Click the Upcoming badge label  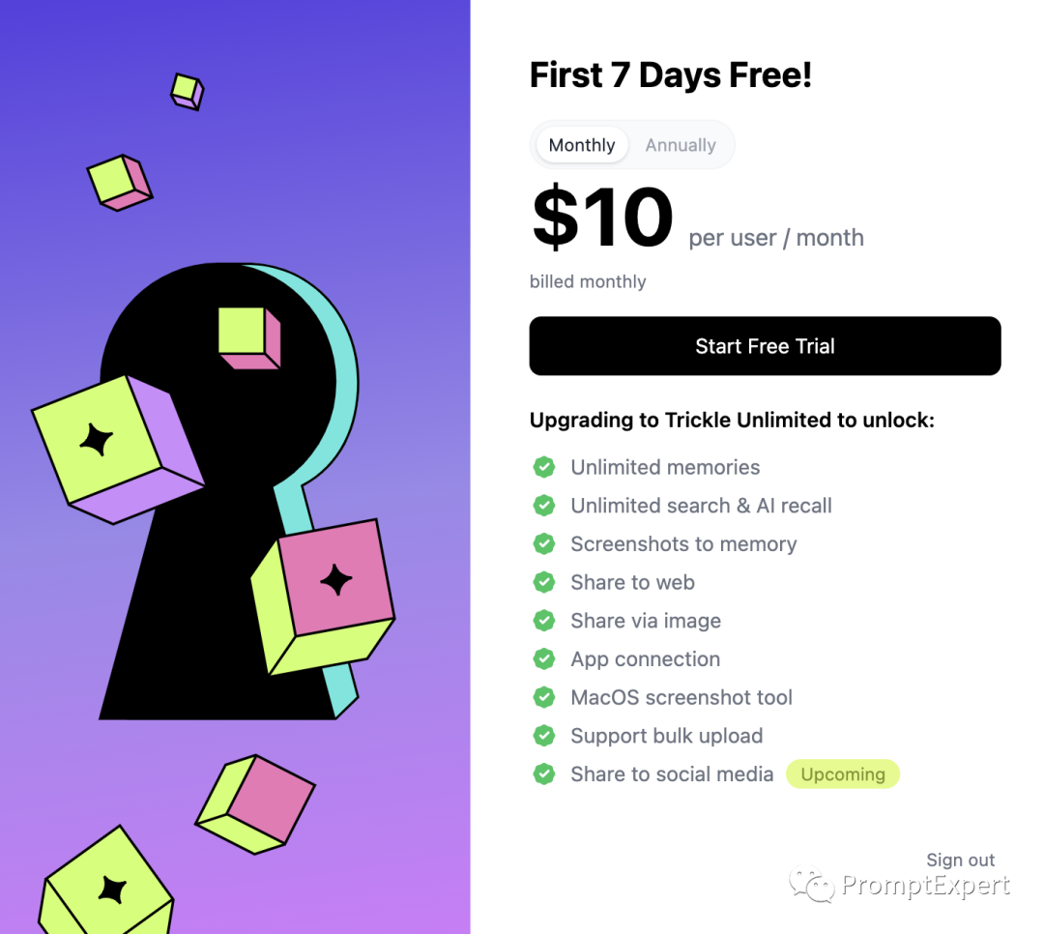(843, 773)
